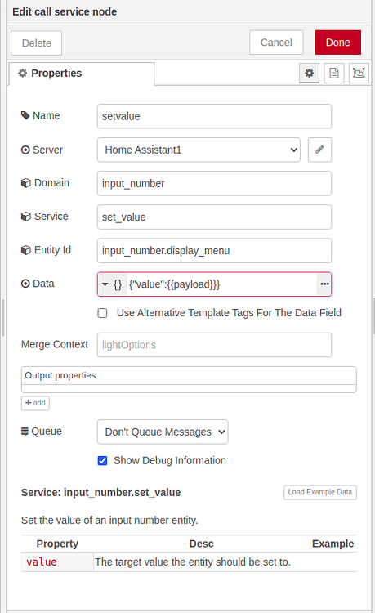Focus the Entity Id field
This screenshot has height=613, width=375.
point(214,251)
